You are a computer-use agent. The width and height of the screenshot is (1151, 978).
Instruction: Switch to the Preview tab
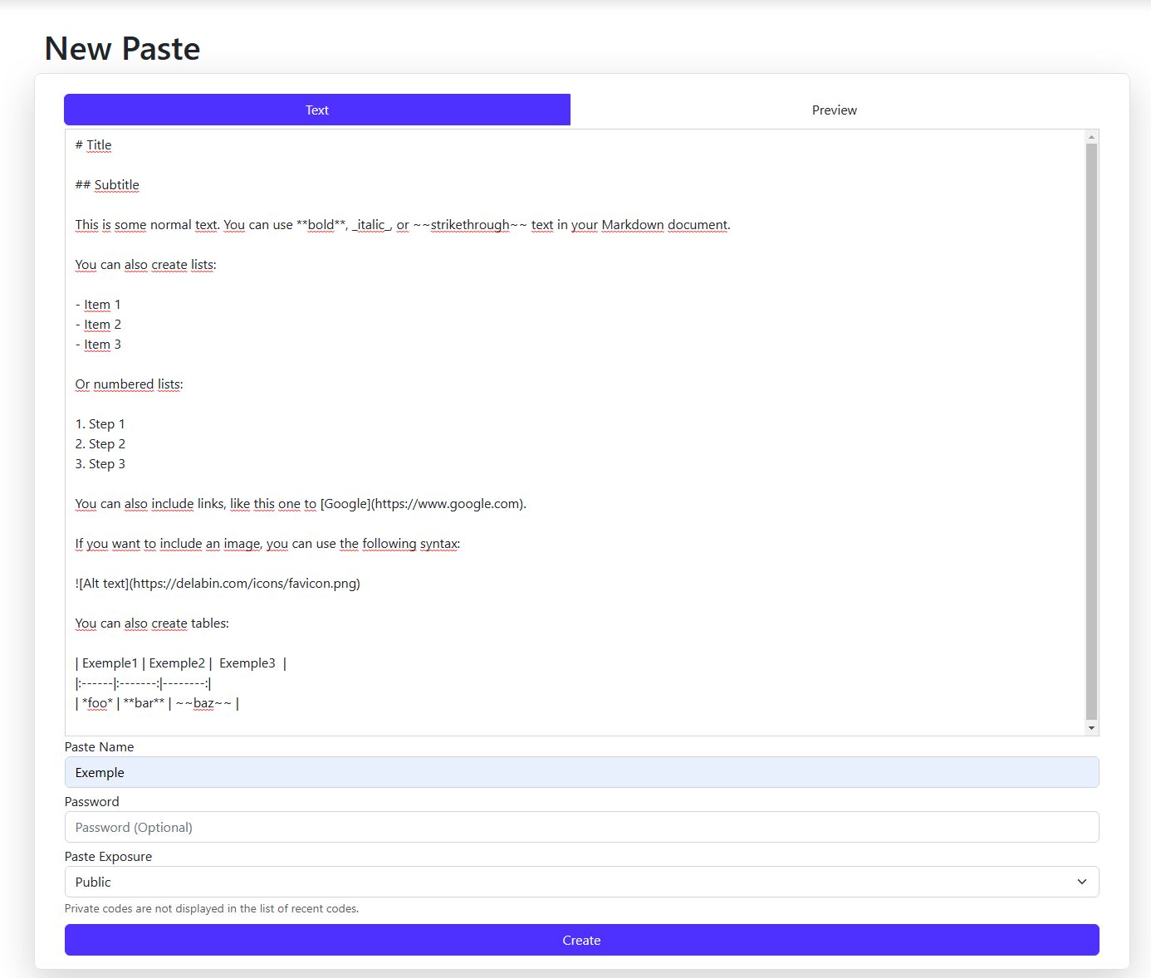834,109
